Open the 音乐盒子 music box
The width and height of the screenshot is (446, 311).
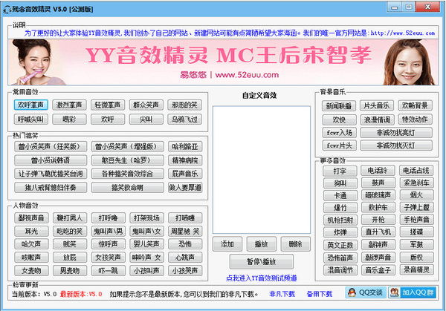tap(377, 270)
